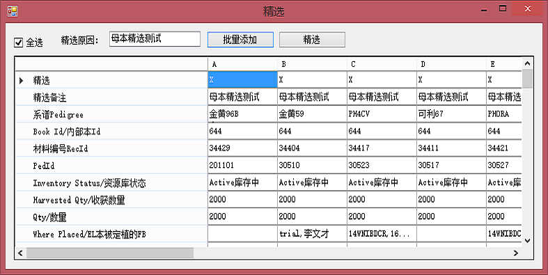The height and width of the screenshot is (275, 548).
Task: Click PedId cell 30523
Action: click(x=382, y=165)
